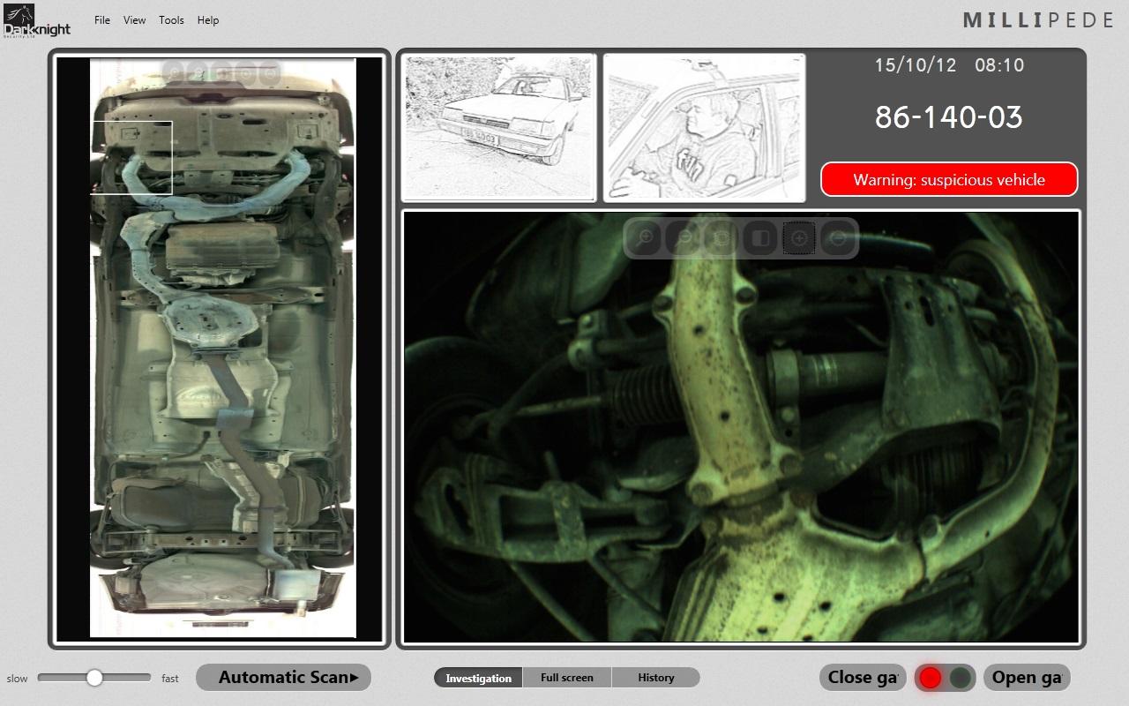Click the circled minus icon in image toolbar
1129x706 pixels.
click(x=838, y=237)
